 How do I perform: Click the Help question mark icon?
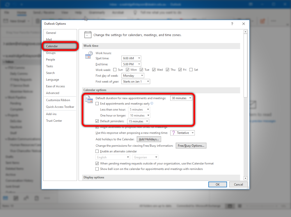tap(232, 24)
